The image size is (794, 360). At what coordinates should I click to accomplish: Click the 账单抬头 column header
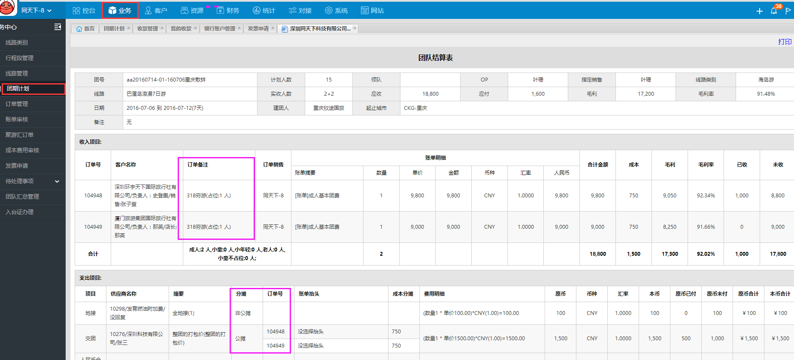click(309, 294)
